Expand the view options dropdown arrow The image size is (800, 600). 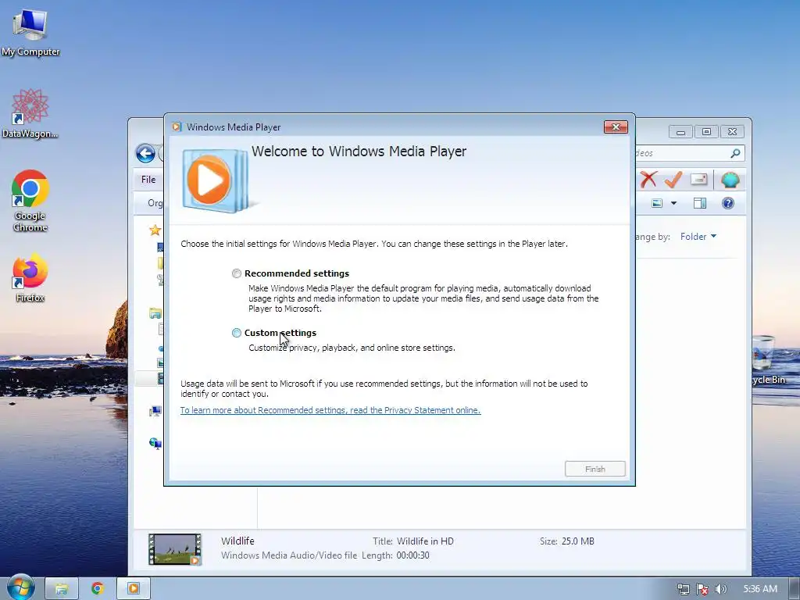coord(673,203)
